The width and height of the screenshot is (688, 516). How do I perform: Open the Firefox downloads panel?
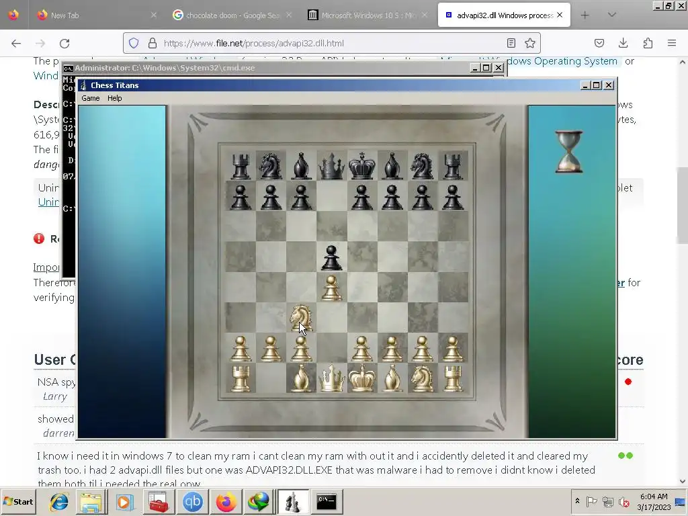click(x=623, y=43)
